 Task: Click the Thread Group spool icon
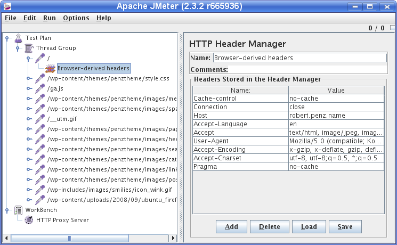[29, 48]
